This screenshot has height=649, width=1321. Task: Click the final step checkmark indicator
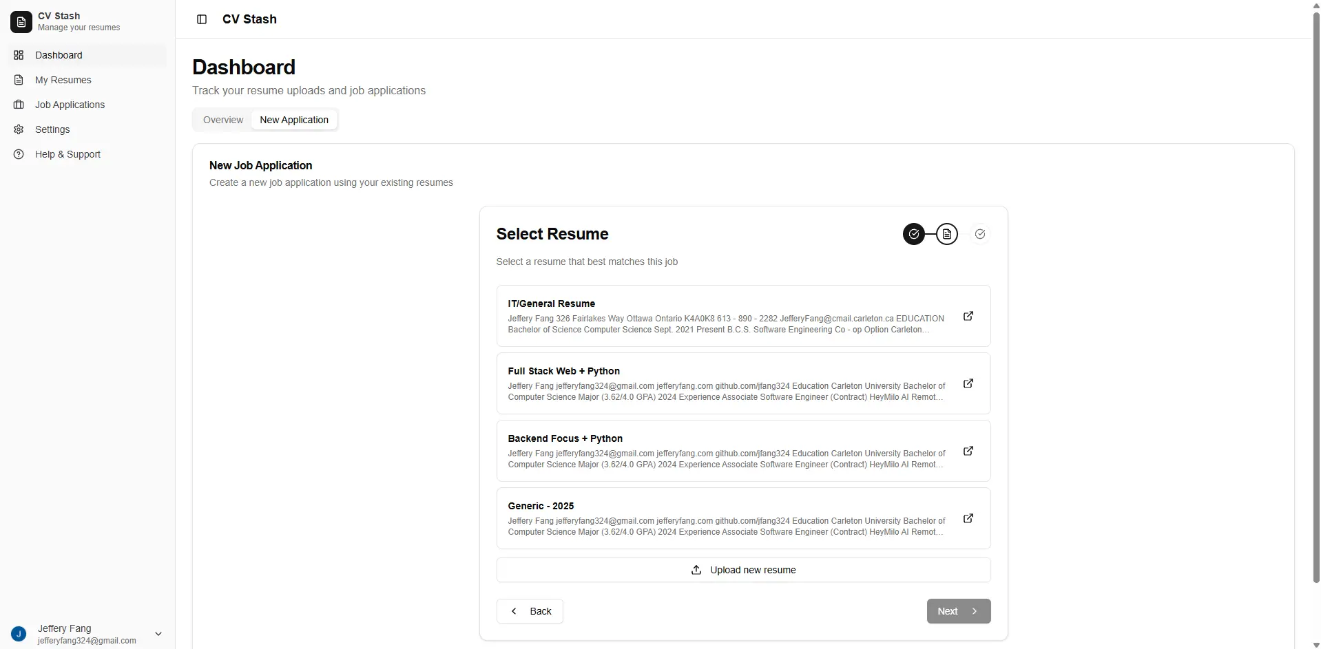click(x=980, y=234)
